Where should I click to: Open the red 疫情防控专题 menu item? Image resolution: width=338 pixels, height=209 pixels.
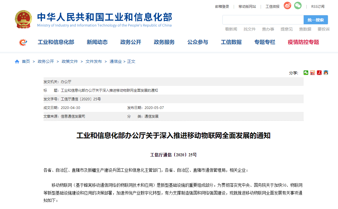(x=304, y=42)
